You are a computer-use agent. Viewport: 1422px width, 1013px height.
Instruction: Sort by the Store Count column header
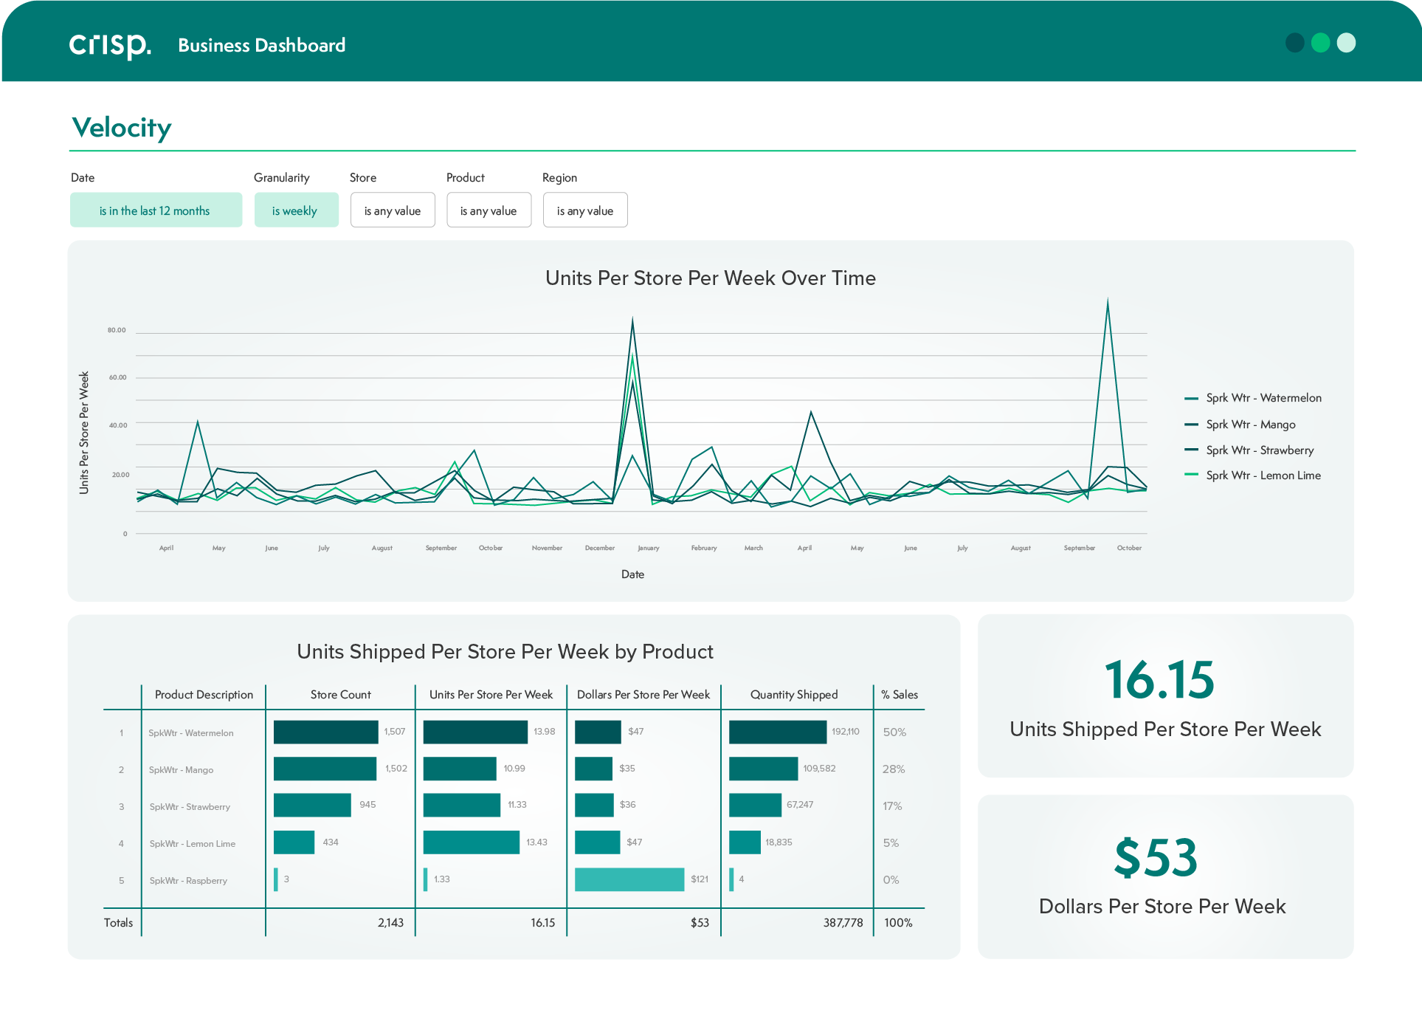coord(340,695)
